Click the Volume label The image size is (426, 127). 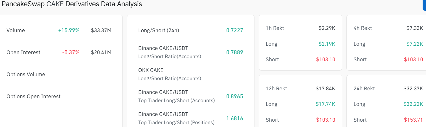click(x=16, y=30)
